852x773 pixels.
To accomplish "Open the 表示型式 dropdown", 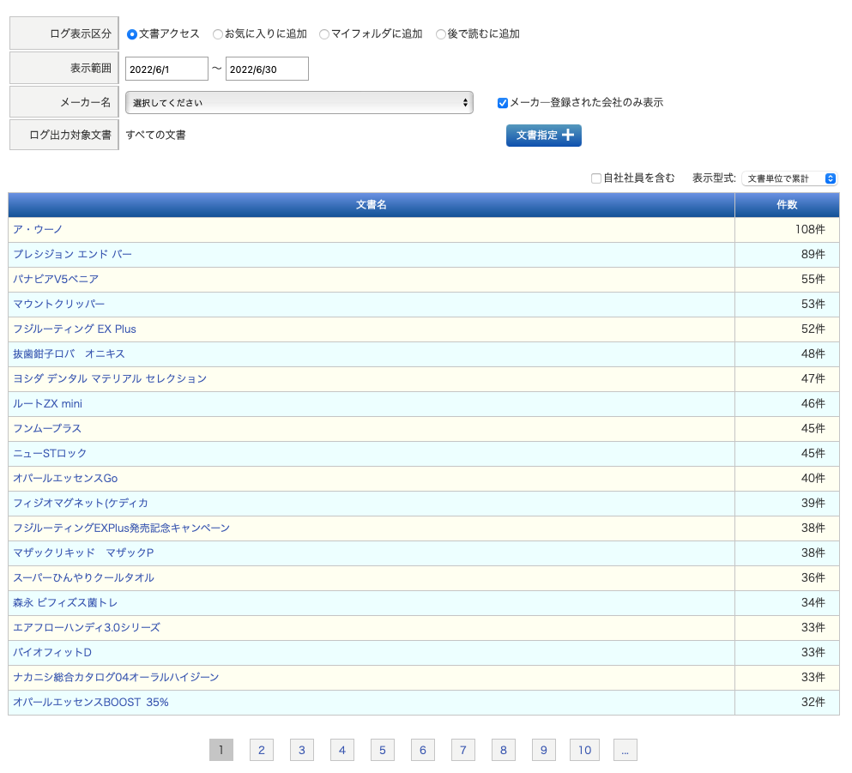I will point(789,178).
